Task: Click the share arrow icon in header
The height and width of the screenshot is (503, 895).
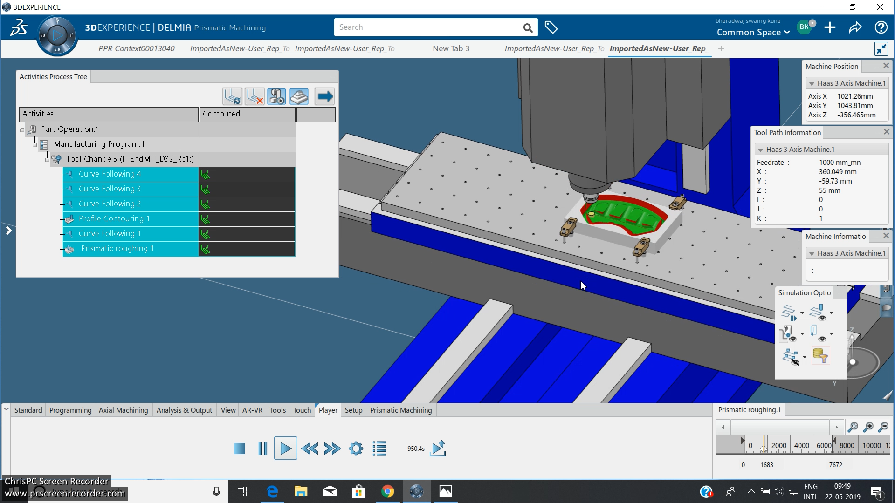Action: [855, 27]
